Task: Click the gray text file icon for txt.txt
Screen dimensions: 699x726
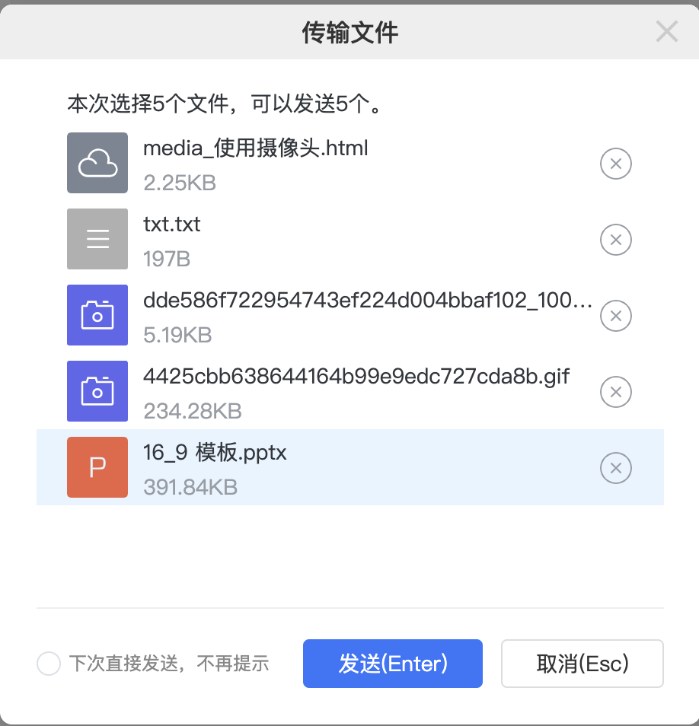Action: tap(97, 239)
